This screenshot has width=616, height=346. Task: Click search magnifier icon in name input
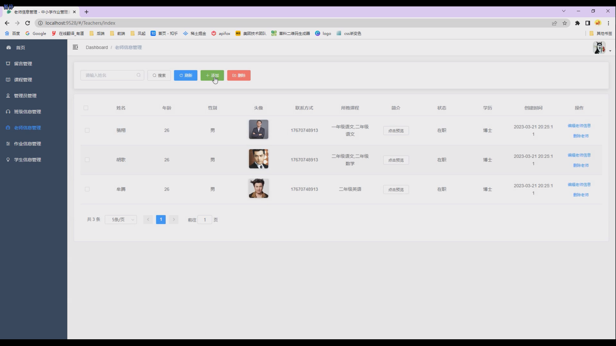tap(139, 75)
